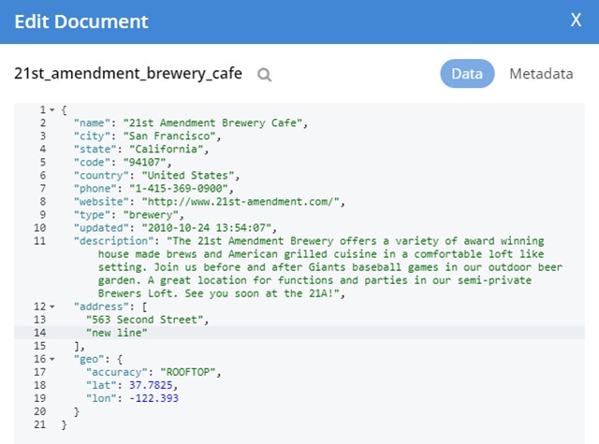Click the value "new line" on line 14

pyautogui.click(x=116, y=333)
